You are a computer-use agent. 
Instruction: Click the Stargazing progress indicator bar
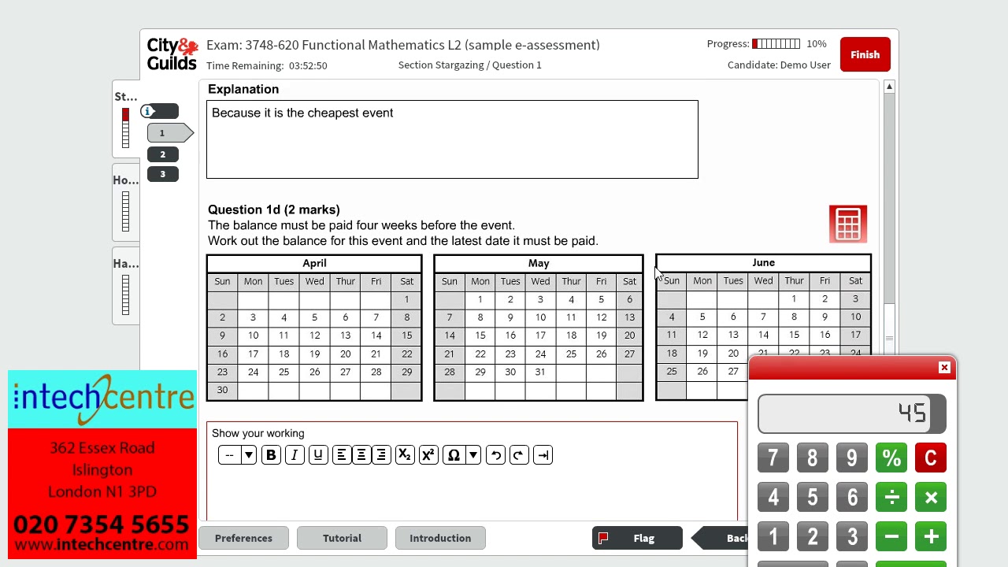tap(125, 128)
